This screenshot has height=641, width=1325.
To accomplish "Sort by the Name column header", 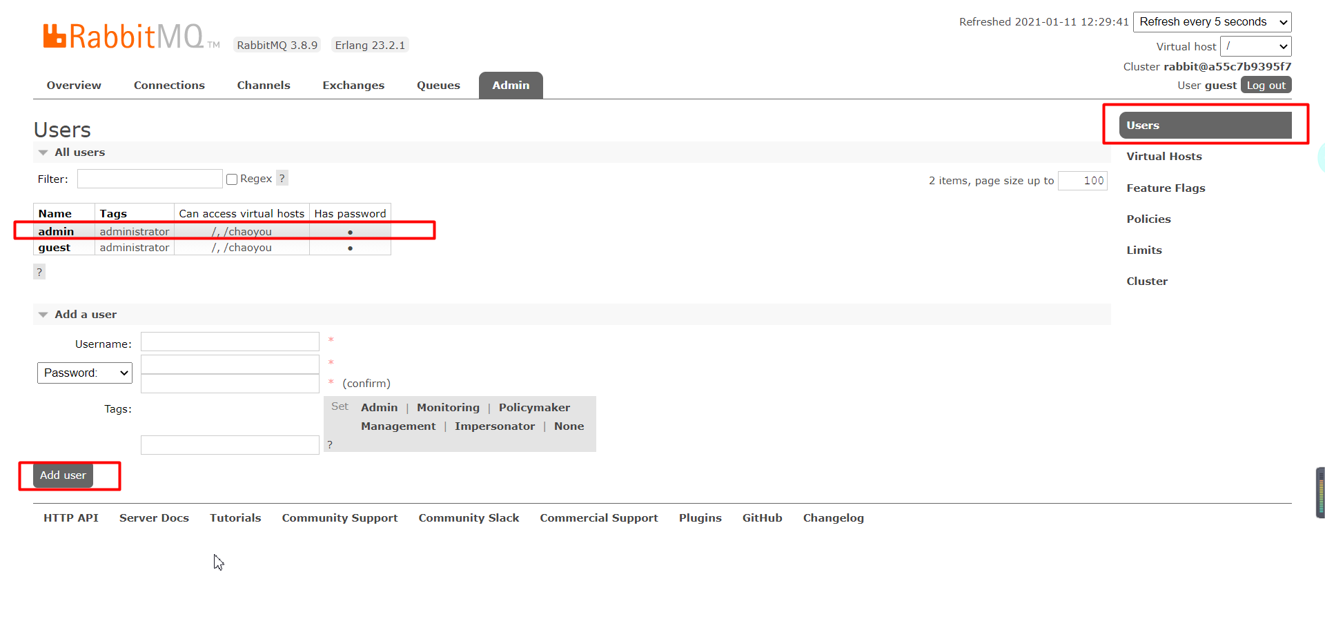I will click(55, 214).
